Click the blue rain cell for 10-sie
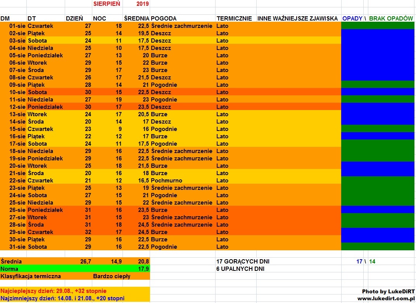Image resolution: width=416 pixels, height=303 pixels. pos(378,92)
